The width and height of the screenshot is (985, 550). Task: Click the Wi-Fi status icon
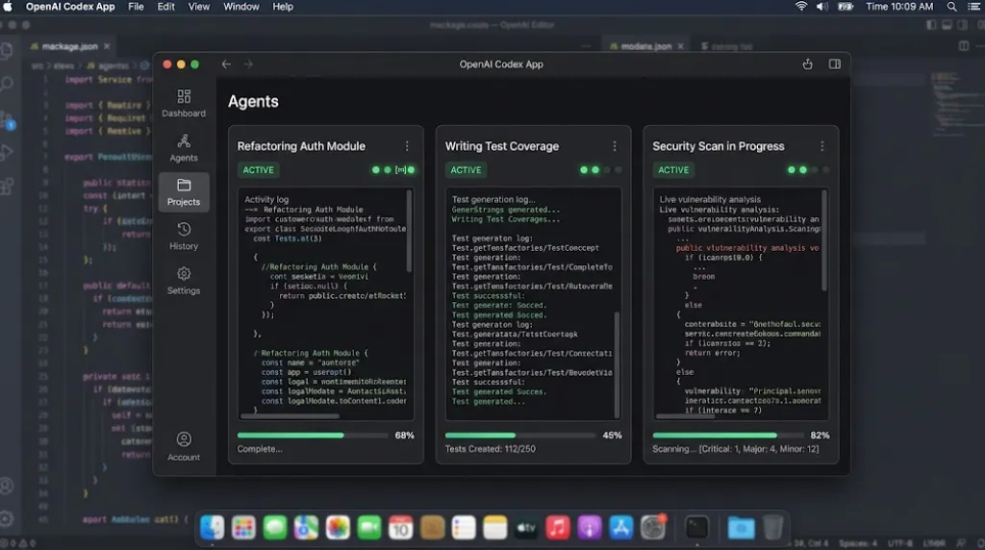click(801, 7)
